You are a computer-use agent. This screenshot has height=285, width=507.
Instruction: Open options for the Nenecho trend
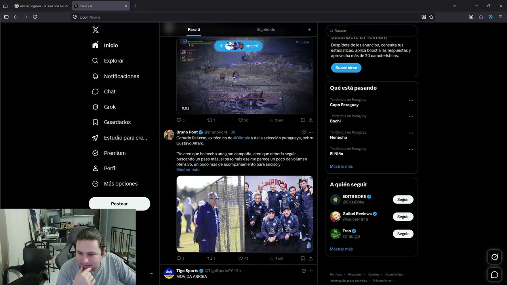point(411,133)
